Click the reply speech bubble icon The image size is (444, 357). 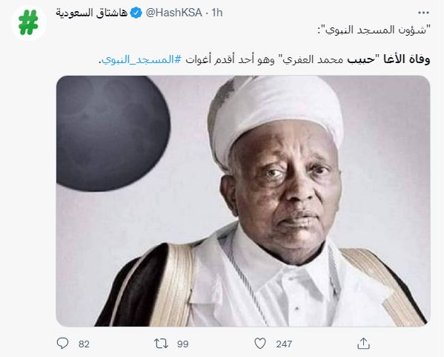point(62,344)
